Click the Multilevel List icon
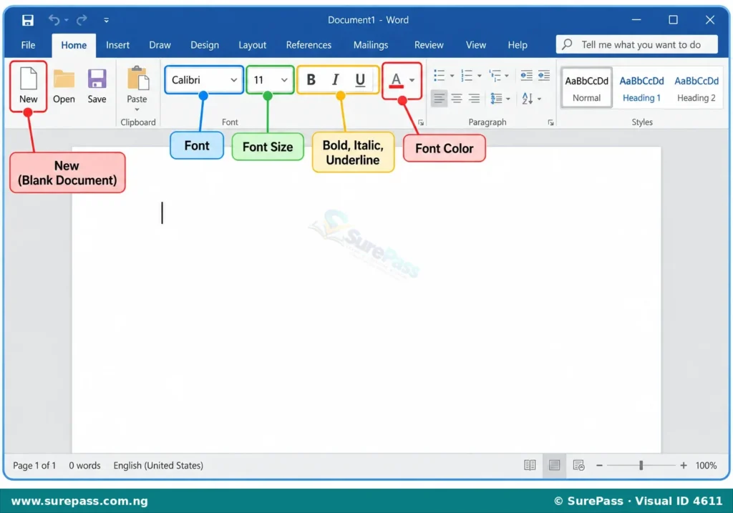Image resolution: width=733 pixels, height=513 pixels. [495, 75]
